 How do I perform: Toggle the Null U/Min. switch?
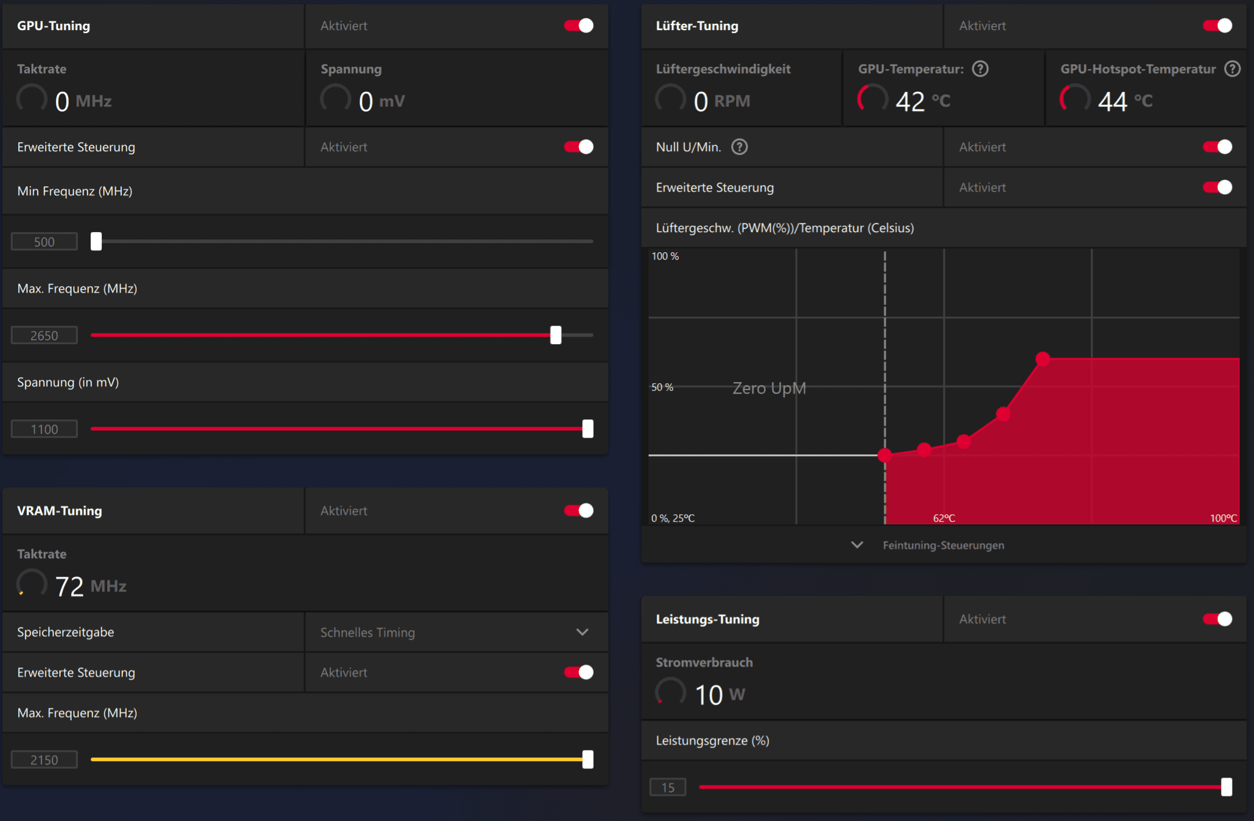1218,147
